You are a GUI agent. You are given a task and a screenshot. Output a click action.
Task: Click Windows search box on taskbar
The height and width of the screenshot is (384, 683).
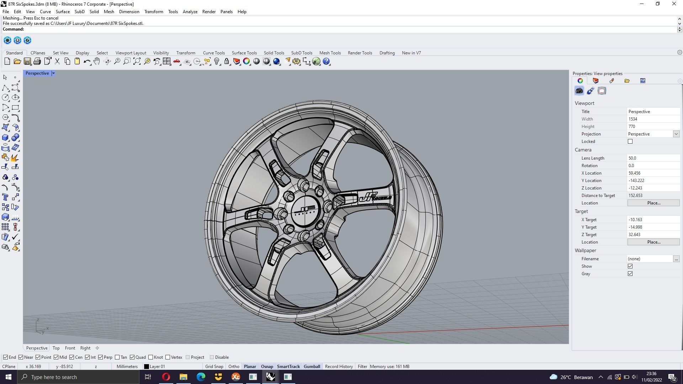click(x=78, y=377)
